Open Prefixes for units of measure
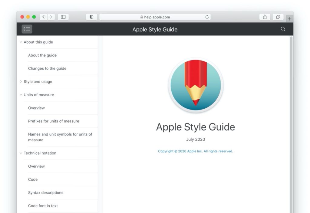 tap(54, 121)
